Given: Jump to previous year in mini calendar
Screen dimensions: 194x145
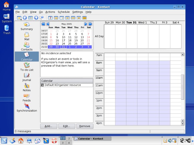Looking at the screenshot, I should click(43, 24).
